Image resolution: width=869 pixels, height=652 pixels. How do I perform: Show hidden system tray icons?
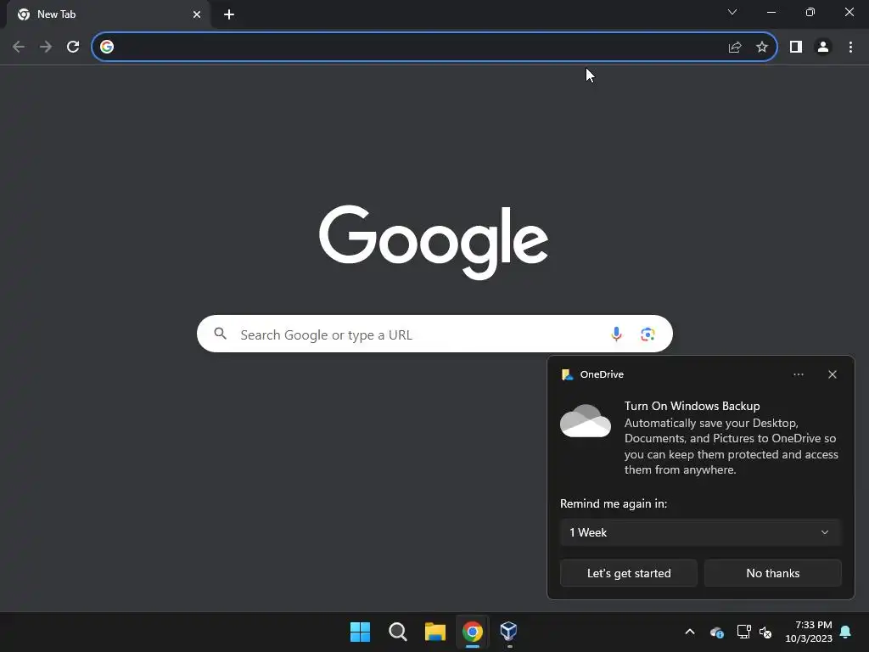coord(690,632)
